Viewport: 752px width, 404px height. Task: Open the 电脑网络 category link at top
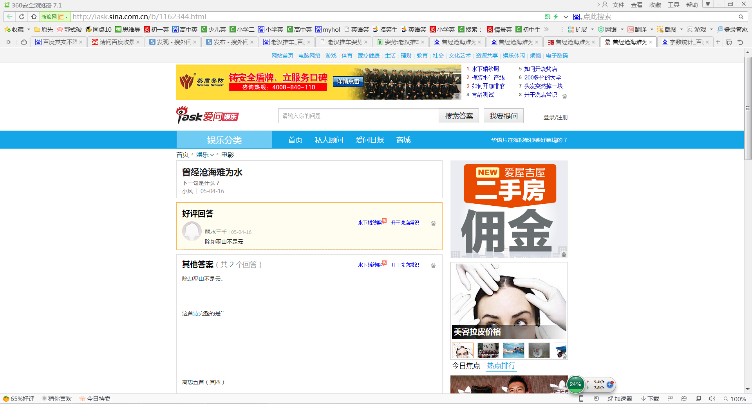tap(309, 56)
